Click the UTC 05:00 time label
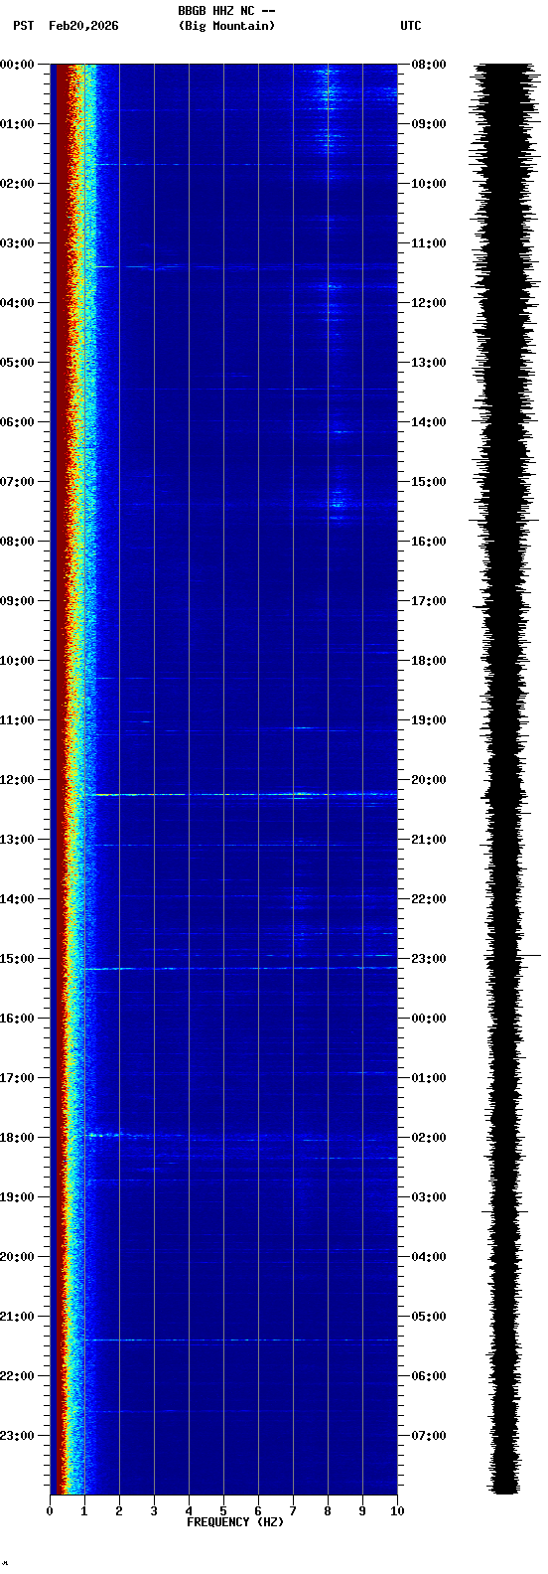548x1574 pixels. pos(429,1317)
